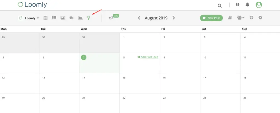Screen dimensions: 280x113
Task: Open the user profile avatar
Action: (x=259, y=5)
